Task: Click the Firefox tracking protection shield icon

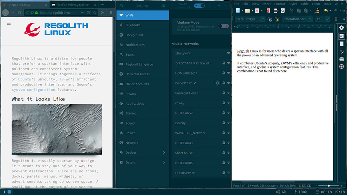Action: click(x=32, y=13)
